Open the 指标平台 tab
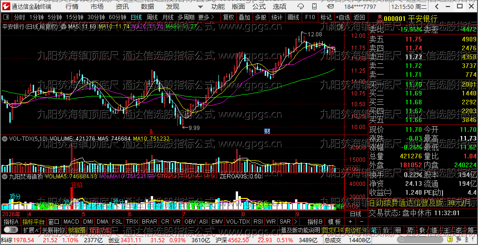Viewport: 478px width, 245px height. click(33, 222)
